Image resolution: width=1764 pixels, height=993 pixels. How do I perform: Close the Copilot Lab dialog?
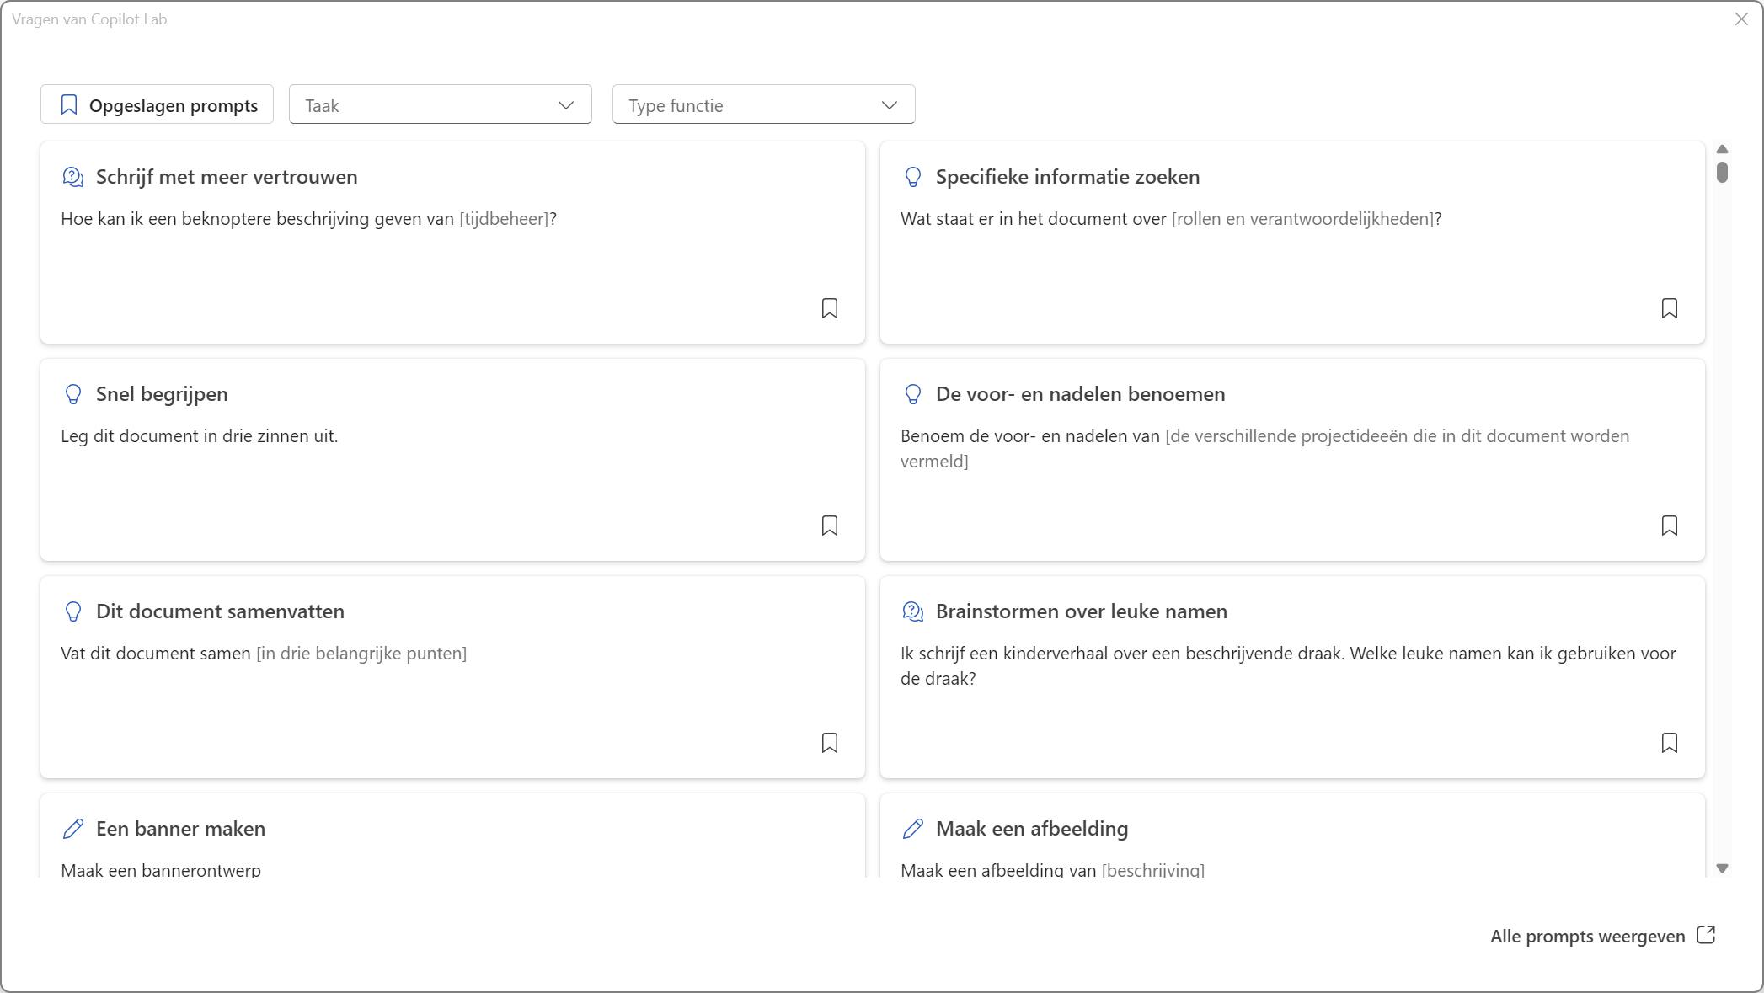[1741, 19]
